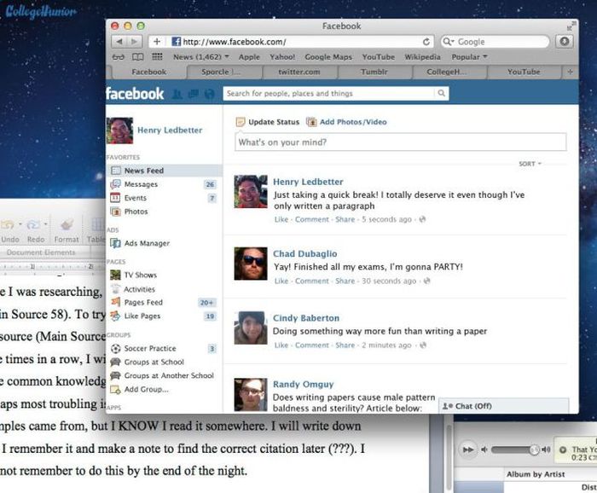Open the Undo history arrow in Word

tap(20, 223)
